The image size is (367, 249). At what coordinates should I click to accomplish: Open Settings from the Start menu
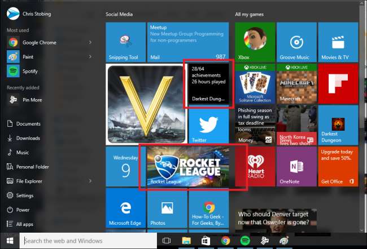[x=24, y=195]
